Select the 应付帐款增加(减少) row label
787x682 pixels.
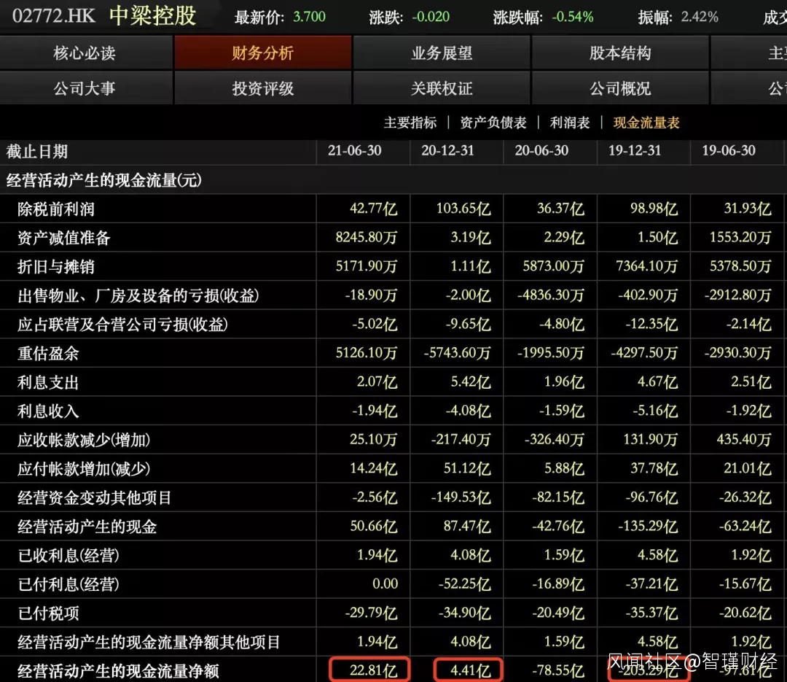coord(84,469)
